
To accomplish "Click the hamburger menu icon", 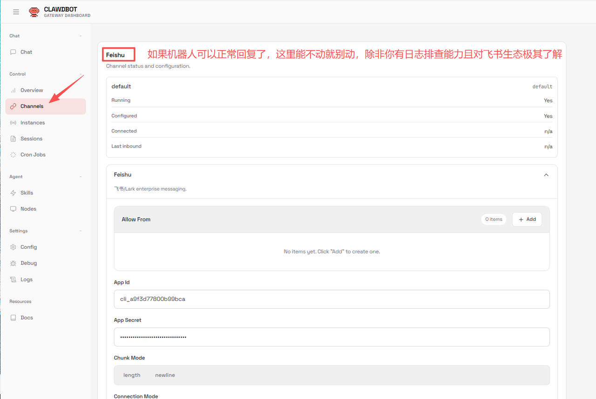I will coord(16,12).
